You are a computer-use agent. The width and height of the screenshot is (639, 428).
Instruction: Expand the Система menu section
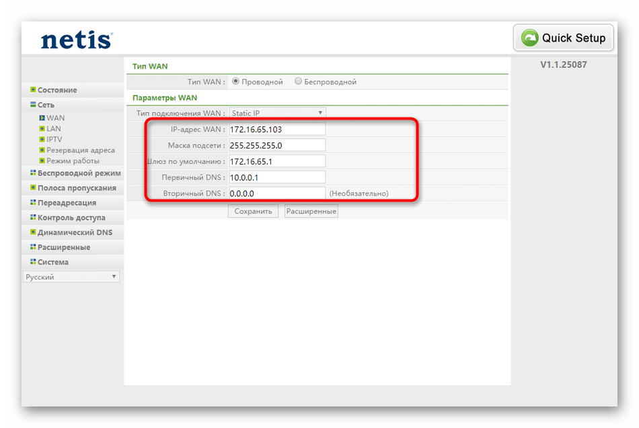(x=53, y=262)
